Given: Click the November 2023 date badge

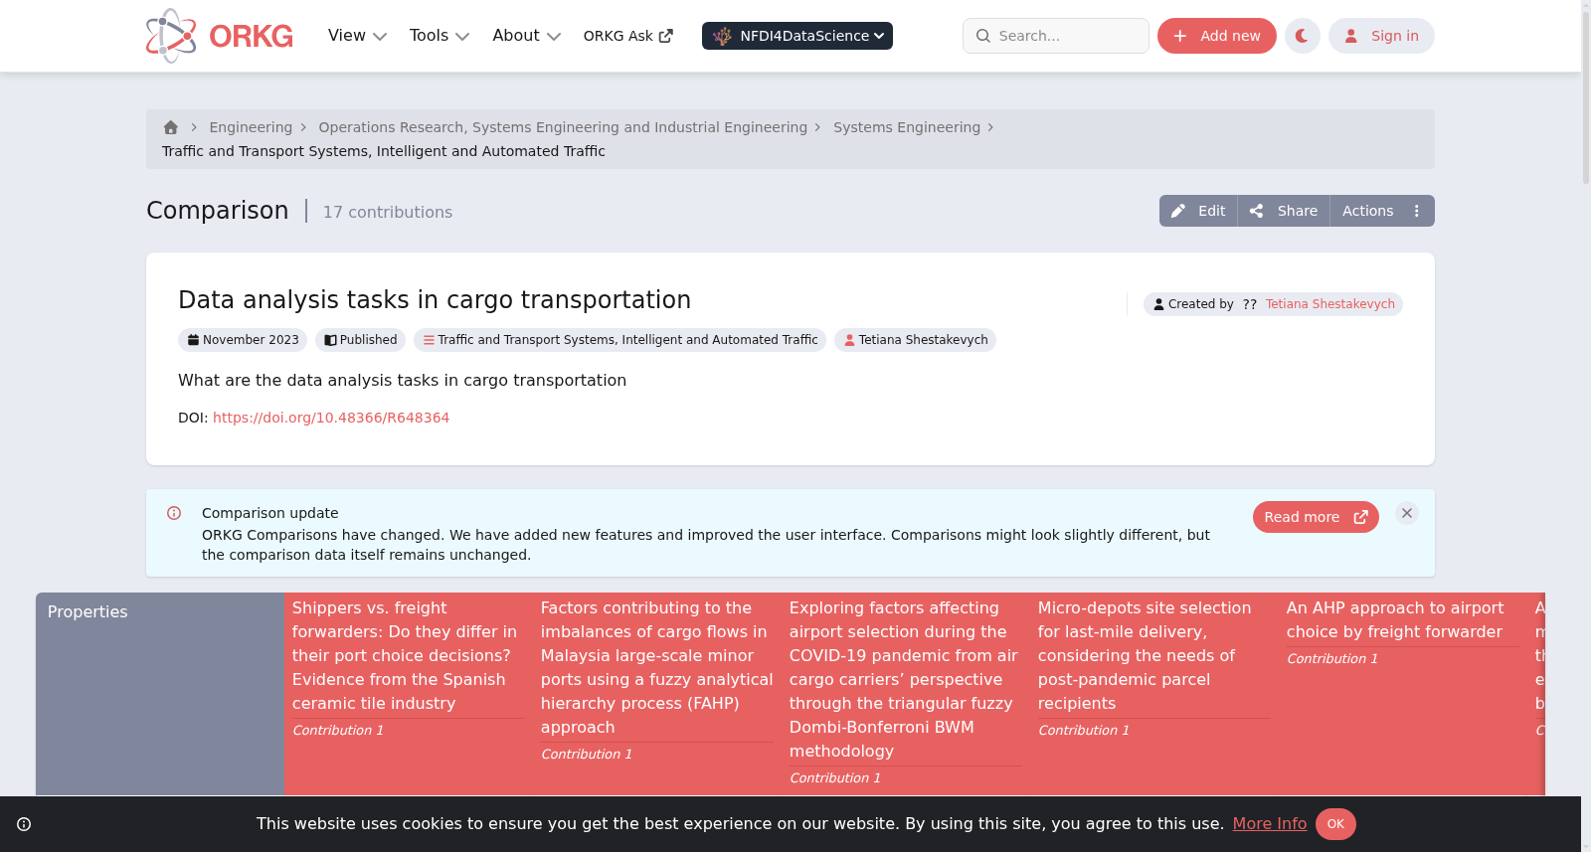Looking at the screenshot, I should [243, 340].
